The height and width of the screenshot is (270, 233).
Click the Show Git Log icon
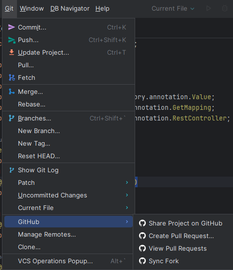[x=12, y=170]
